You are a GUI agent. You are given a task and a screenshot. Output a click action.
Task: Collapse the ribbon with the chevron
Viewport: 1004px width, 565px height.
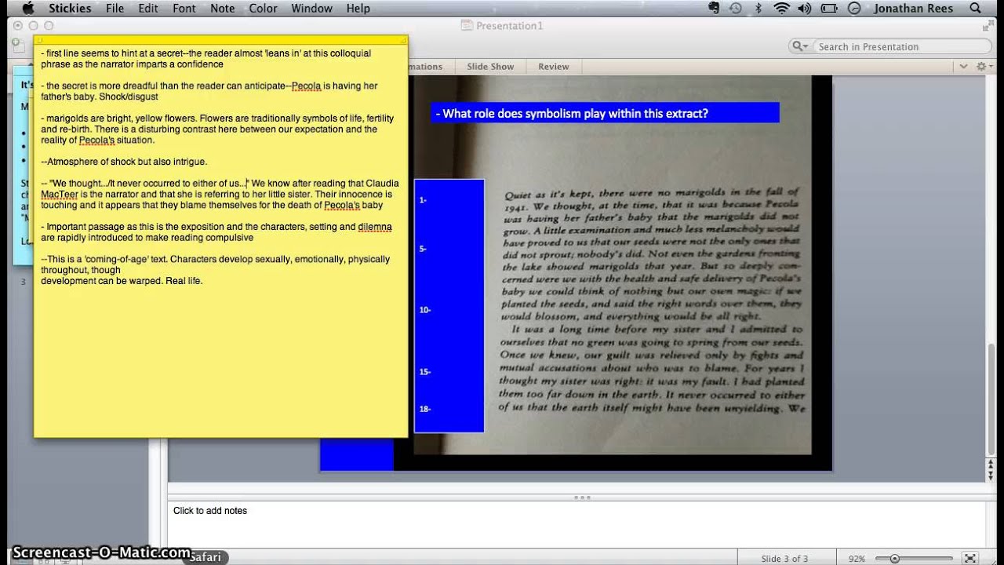964,67
